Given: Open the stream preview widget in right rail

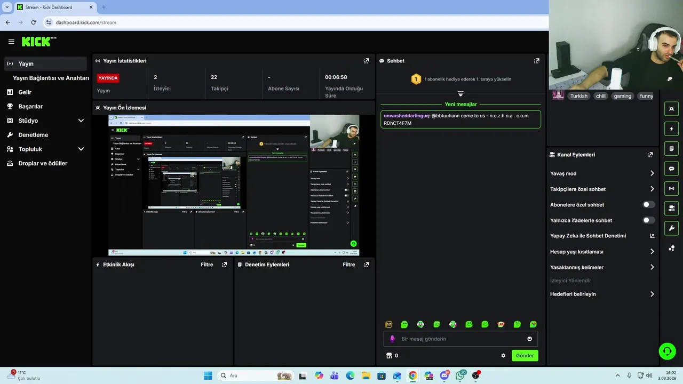Looking at the screenshot, I should click(671, 109).
